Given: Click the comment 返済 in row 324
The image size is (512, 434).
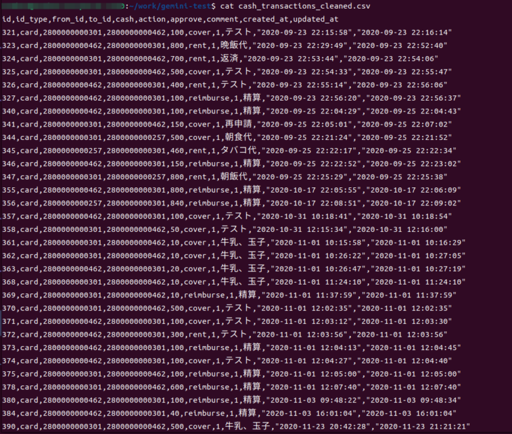Looking at the screenshot, I should pos(229,59).
